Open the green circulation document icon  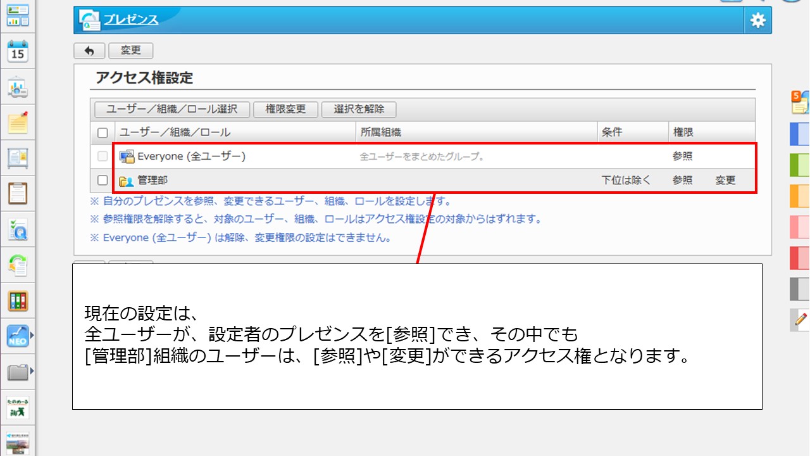tap(18, 265)
